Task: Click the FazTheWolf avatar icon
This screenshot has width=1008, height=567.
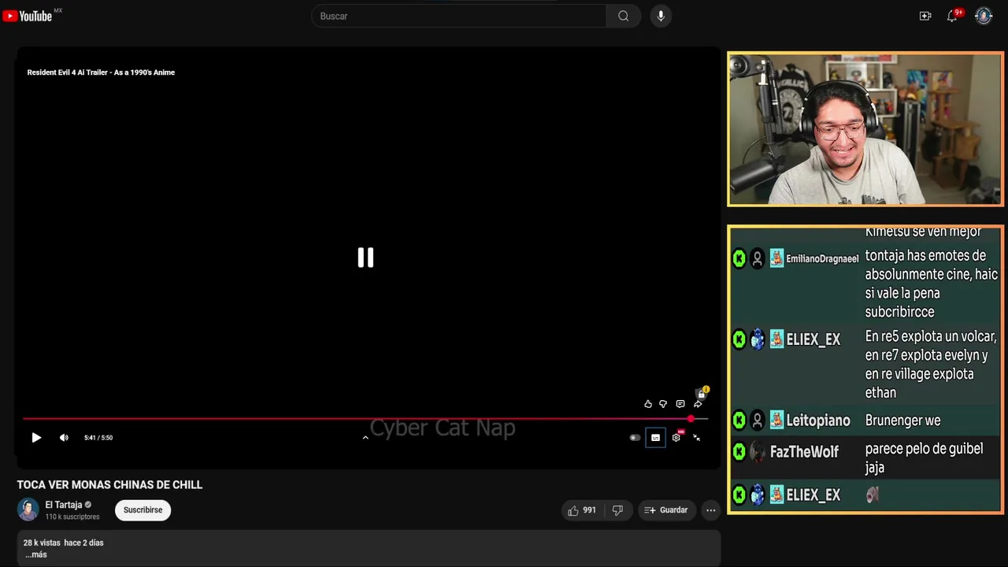Action: point(758,452)
